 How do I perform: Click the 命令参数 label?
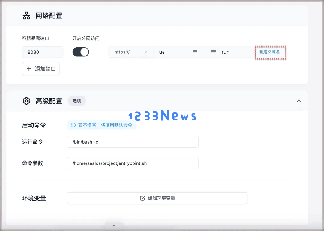coord(32,163)
